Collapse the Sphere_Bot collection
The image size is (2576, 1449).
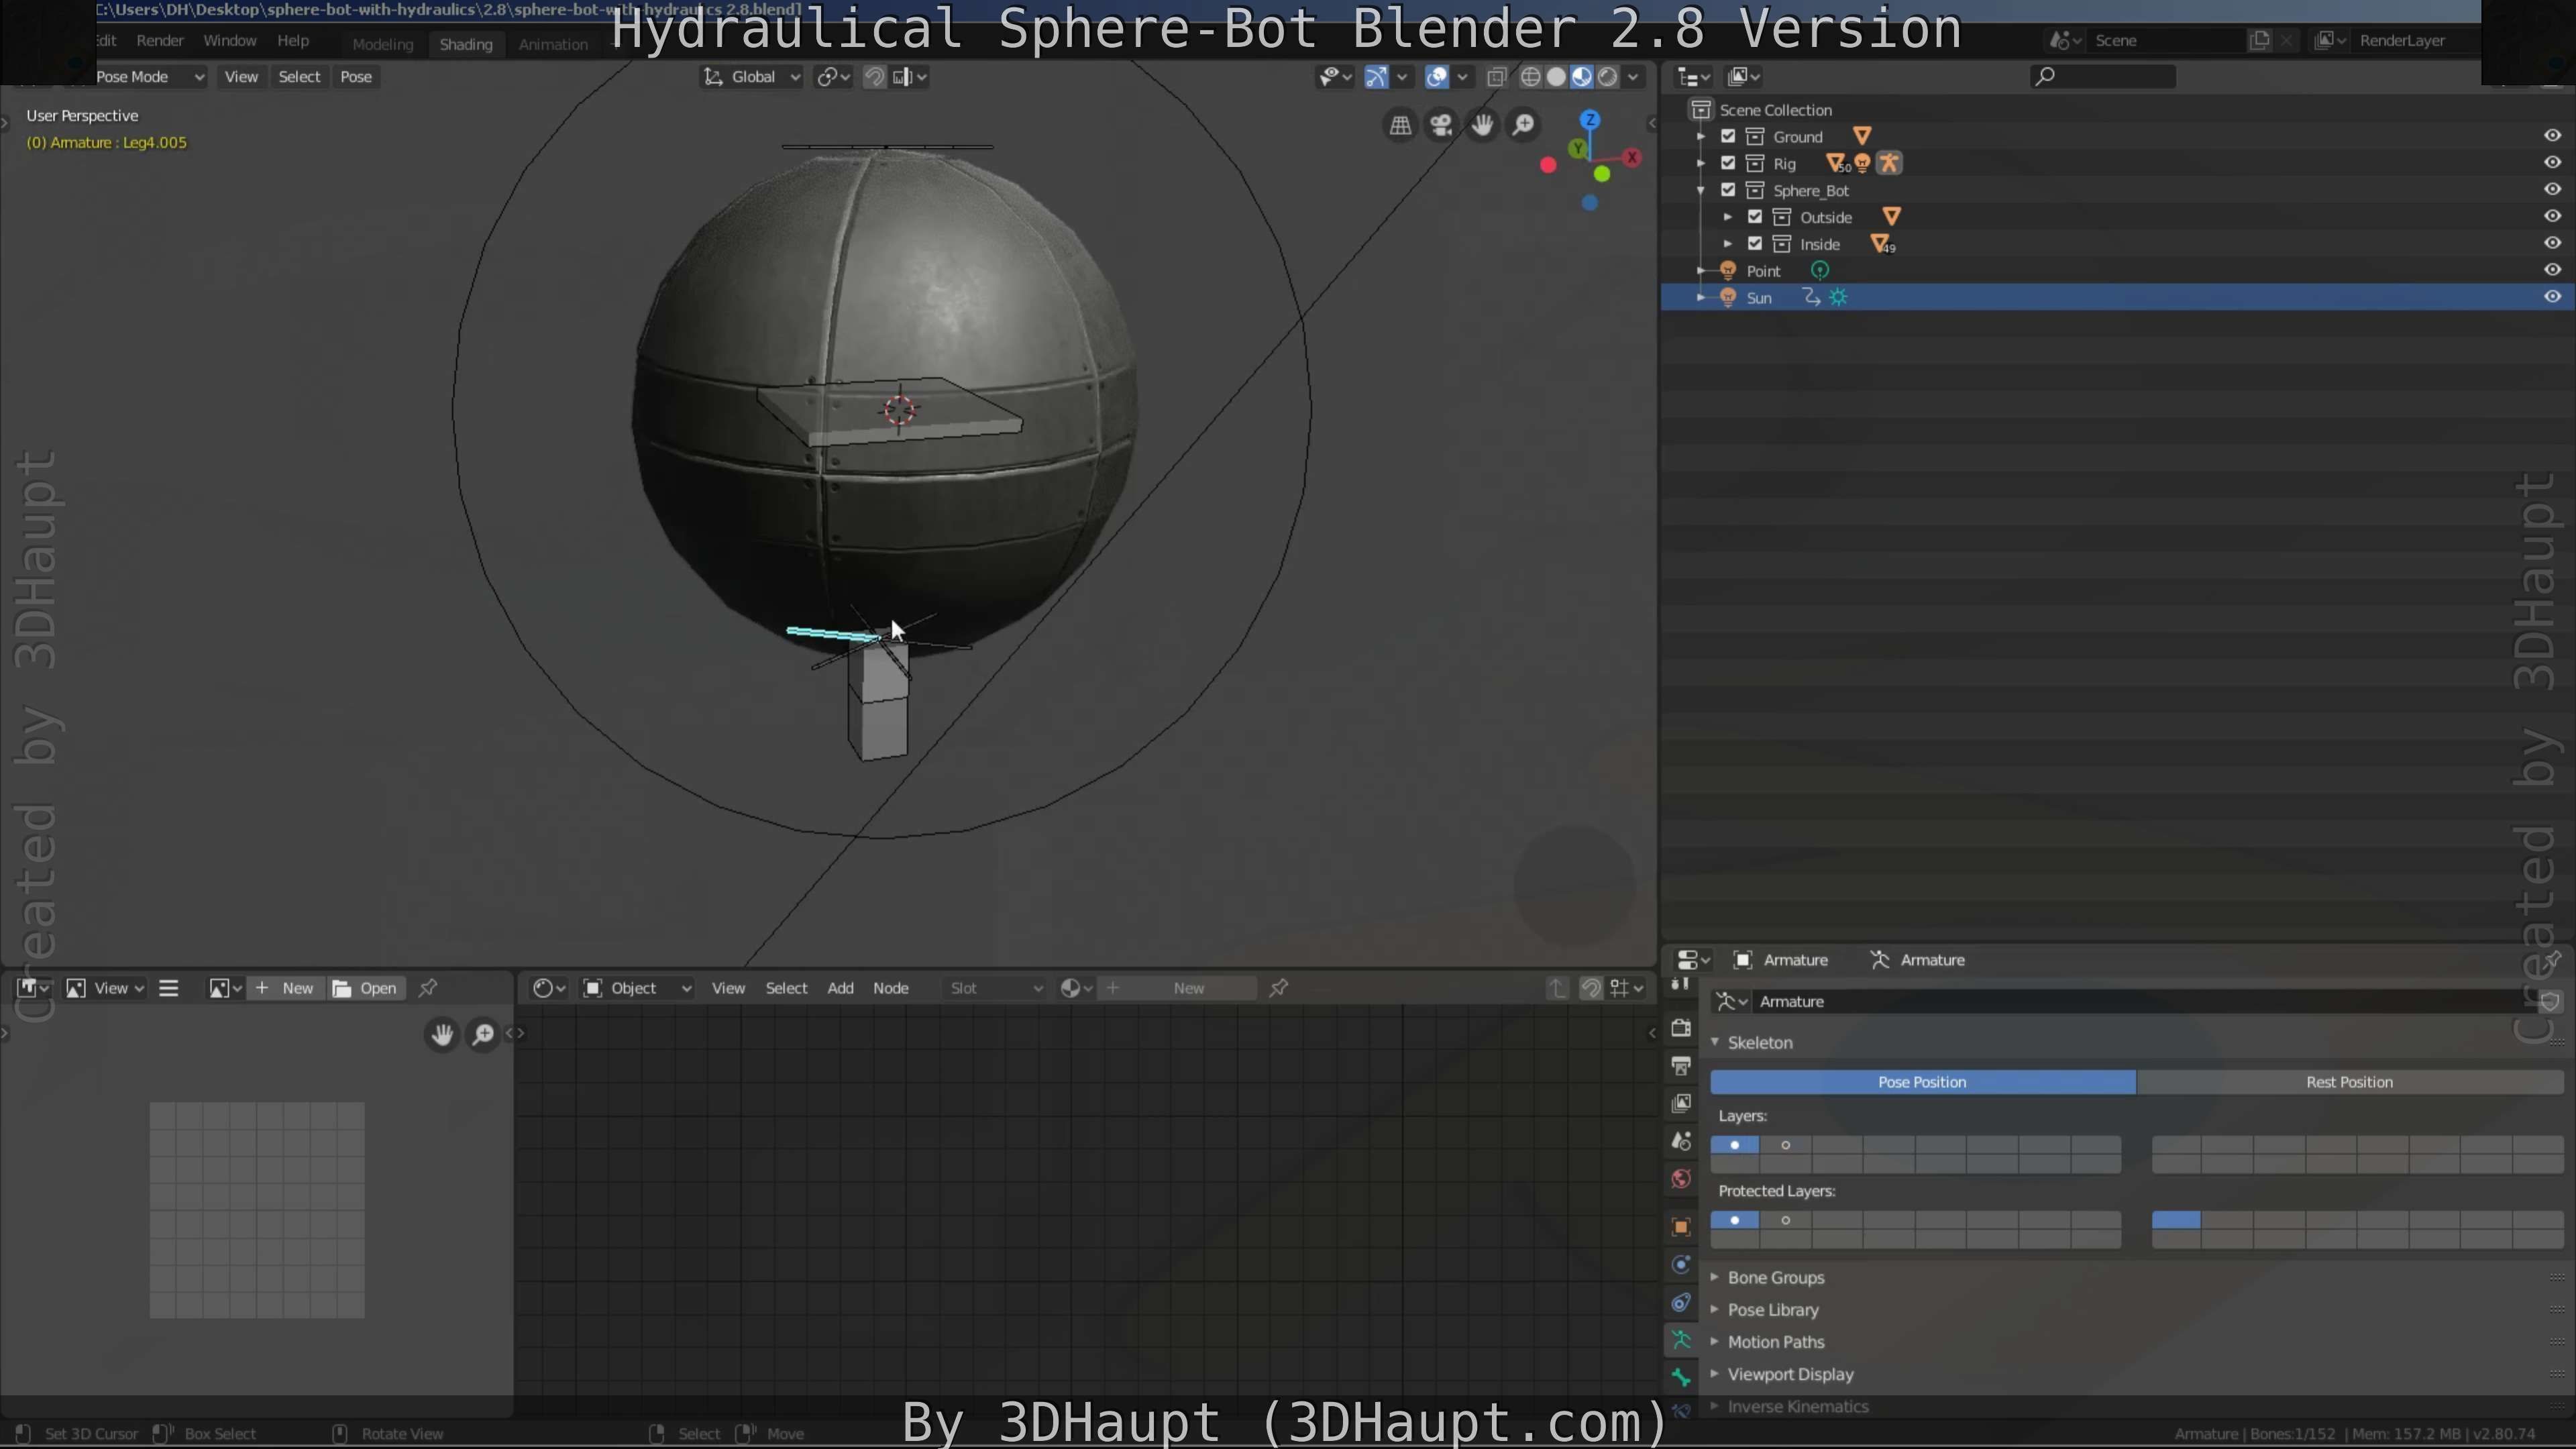[1701, 190]
